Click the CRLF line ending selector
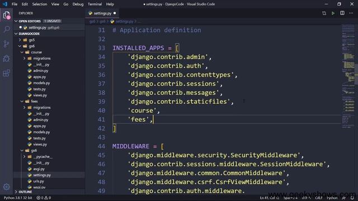This screenshot has height=201, width=358. click(x=318, y=198)
